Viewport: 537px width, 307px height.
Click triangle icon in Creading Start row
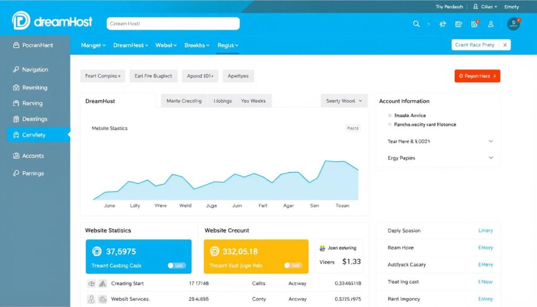tap(102, 283)
